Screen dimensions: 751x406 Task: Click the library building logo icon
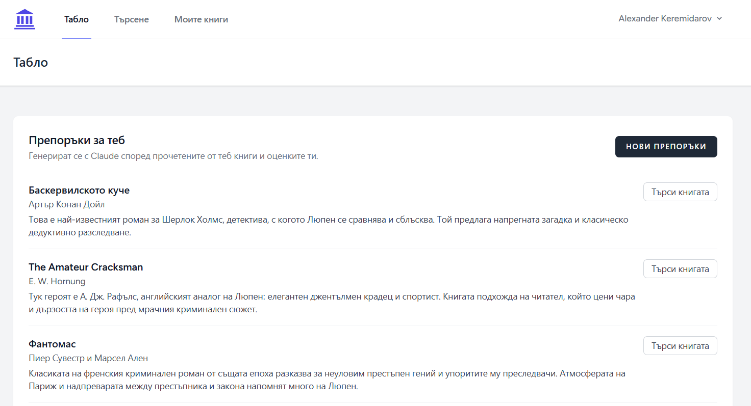[24, 19]
